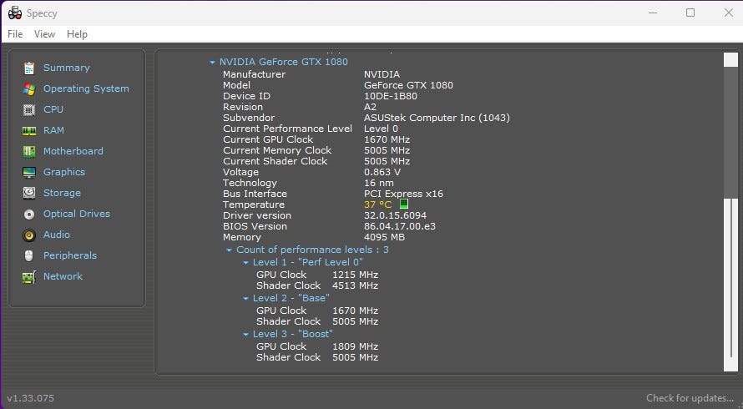
Task: Show the Peripherals section
Action: point(70,255)
